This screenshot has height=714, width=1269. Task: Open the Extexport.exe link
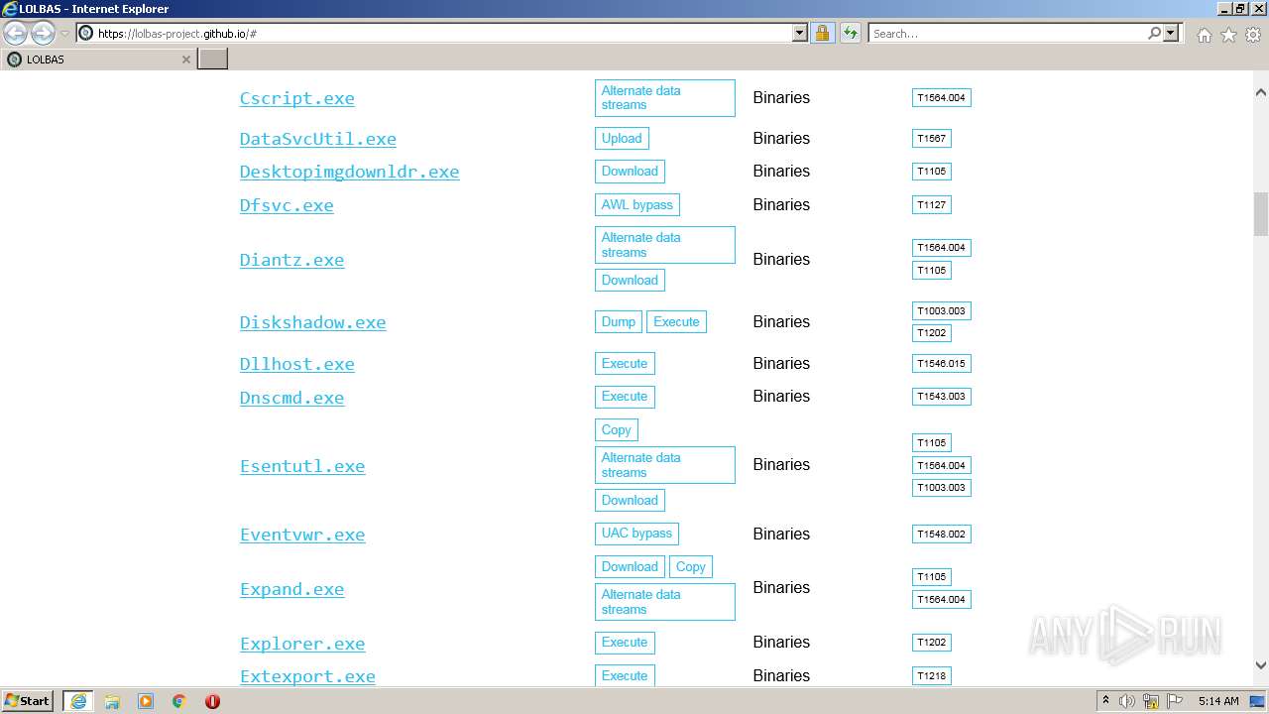point(307,676)
